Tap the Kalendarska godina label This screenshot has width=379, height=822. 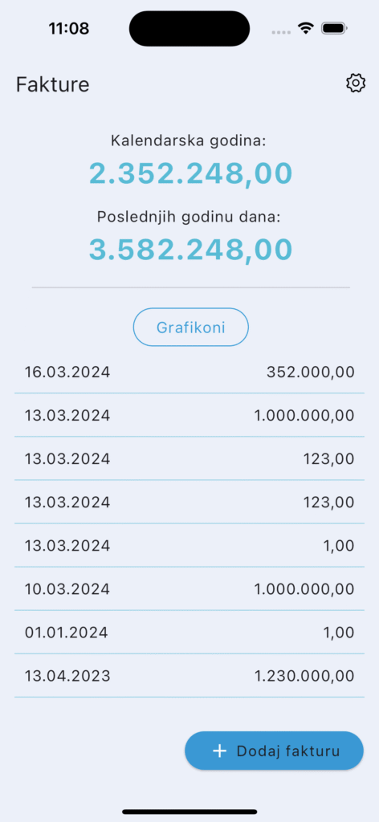(x=189, y=140)
